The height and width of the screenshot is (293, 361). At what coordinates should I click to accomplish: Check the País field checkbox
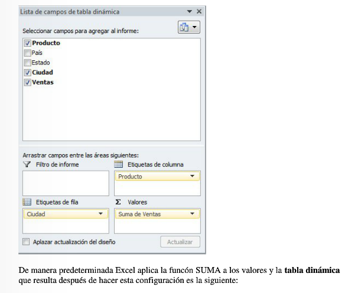[28, 53]
